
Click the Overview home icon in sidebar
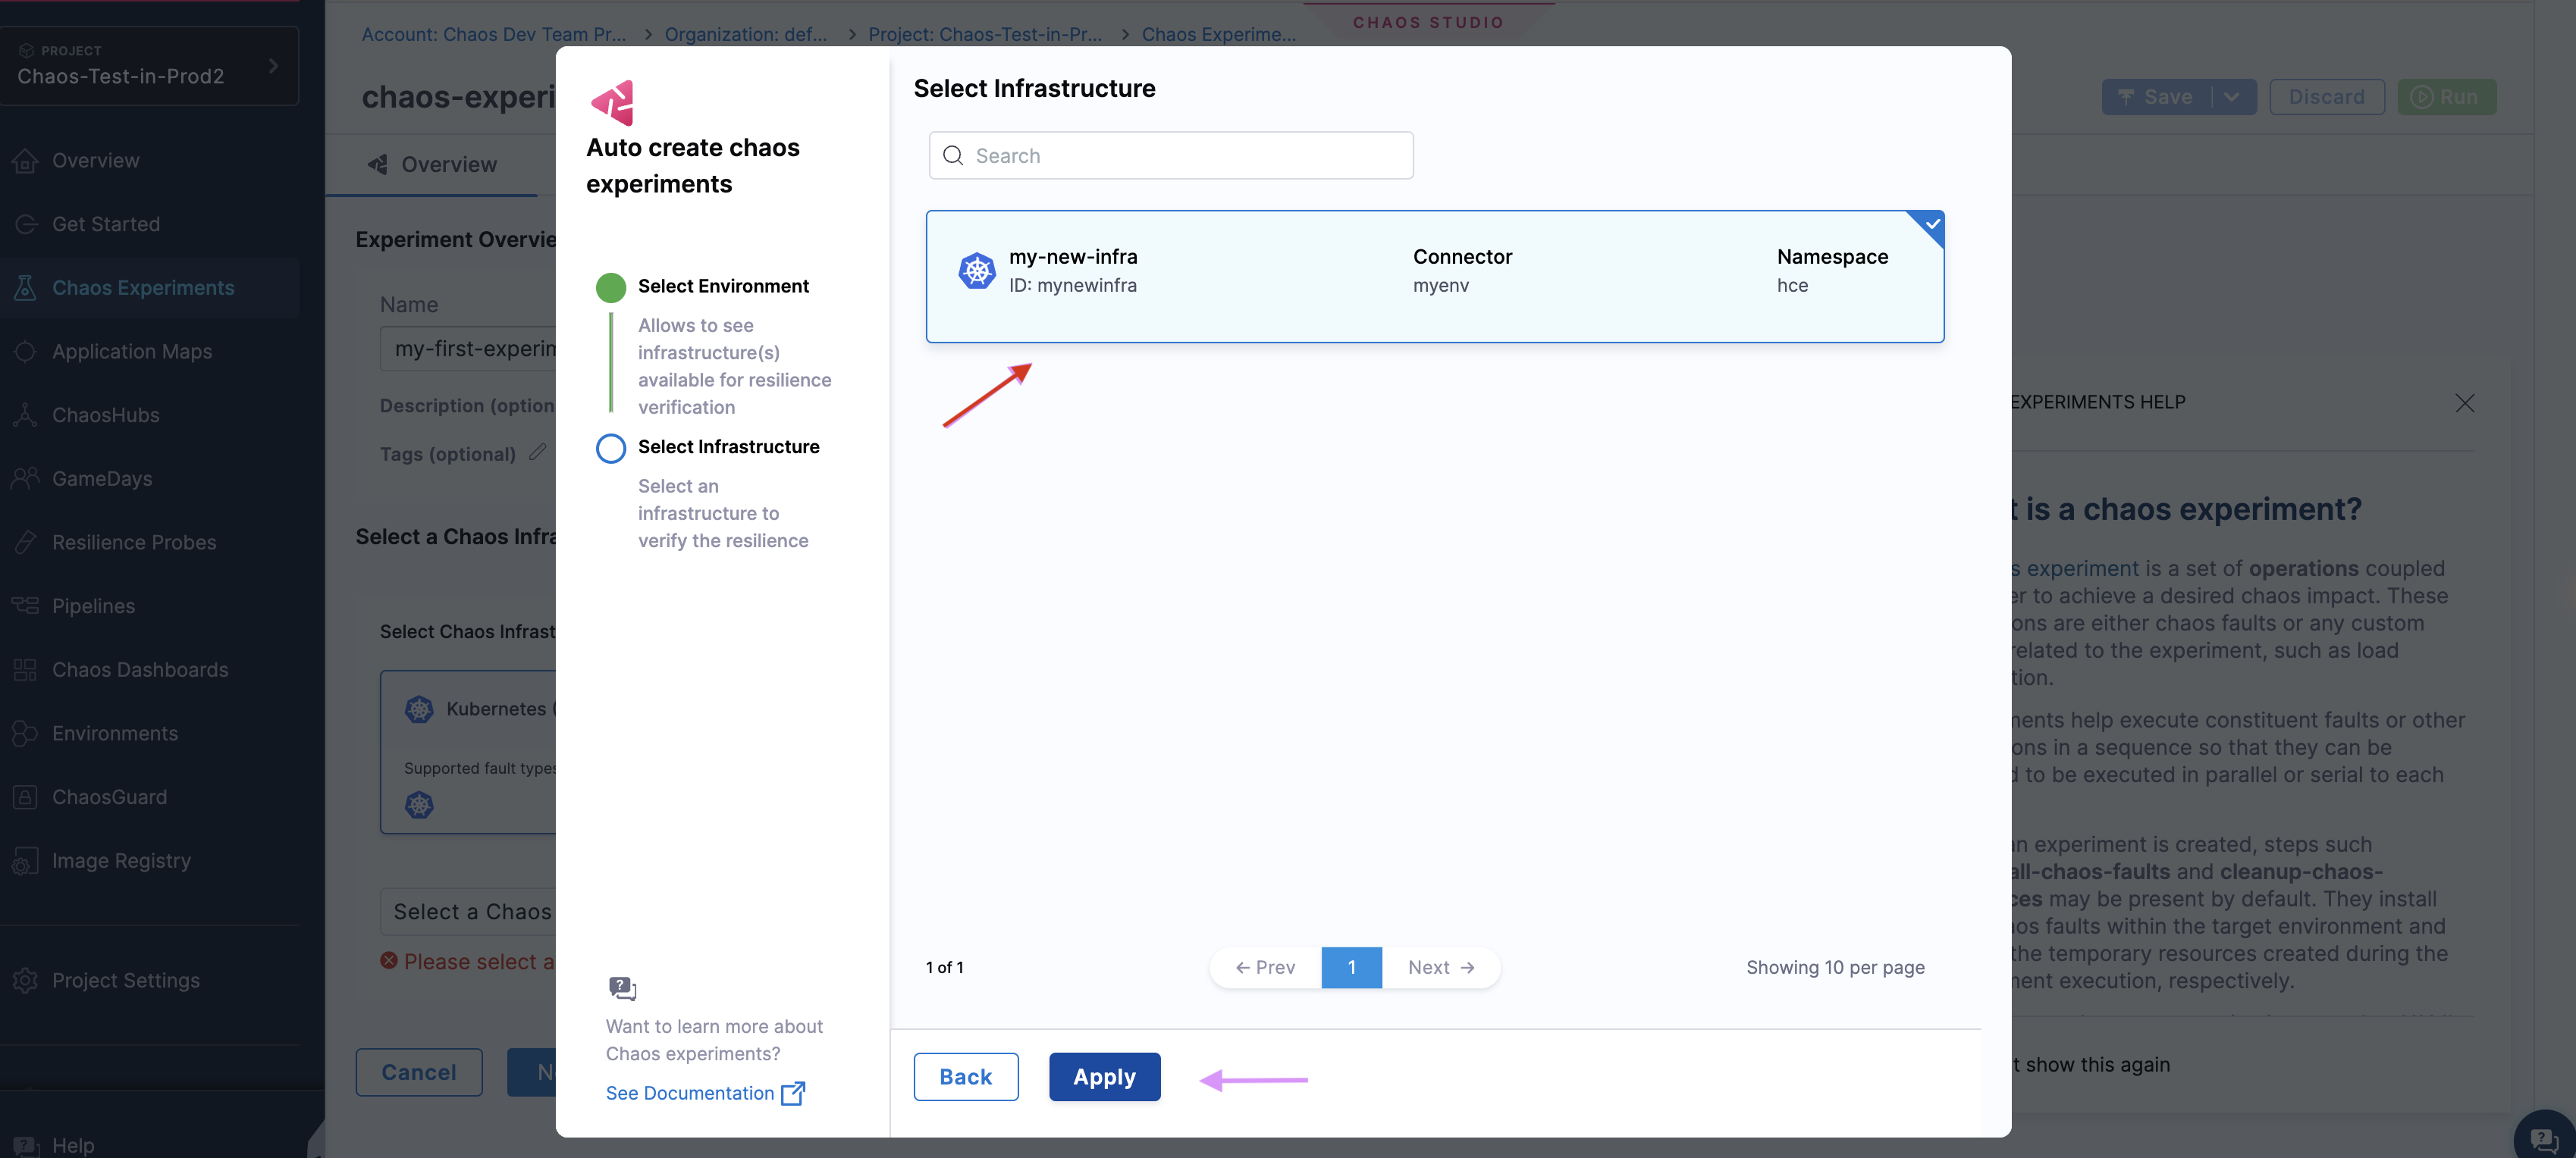pyautogui.click(x=25, y=160)
